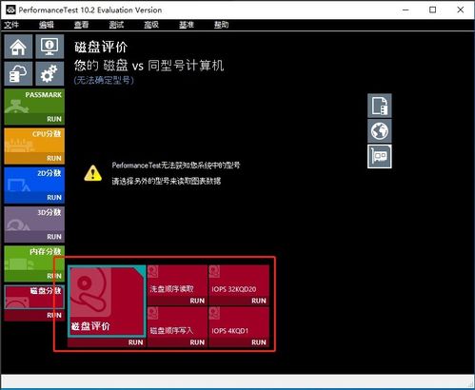Select the large 磁盘评价 disk tile

point(107,301)
